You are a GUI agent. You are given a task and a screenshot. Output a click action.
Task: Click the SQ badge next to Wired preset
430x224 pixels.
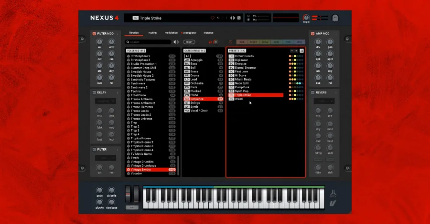[x=231, y=99]
